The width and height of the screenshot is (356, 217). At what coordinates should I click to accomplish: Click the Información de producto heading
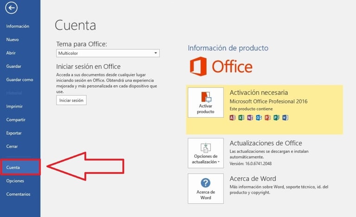click(228, 48)
